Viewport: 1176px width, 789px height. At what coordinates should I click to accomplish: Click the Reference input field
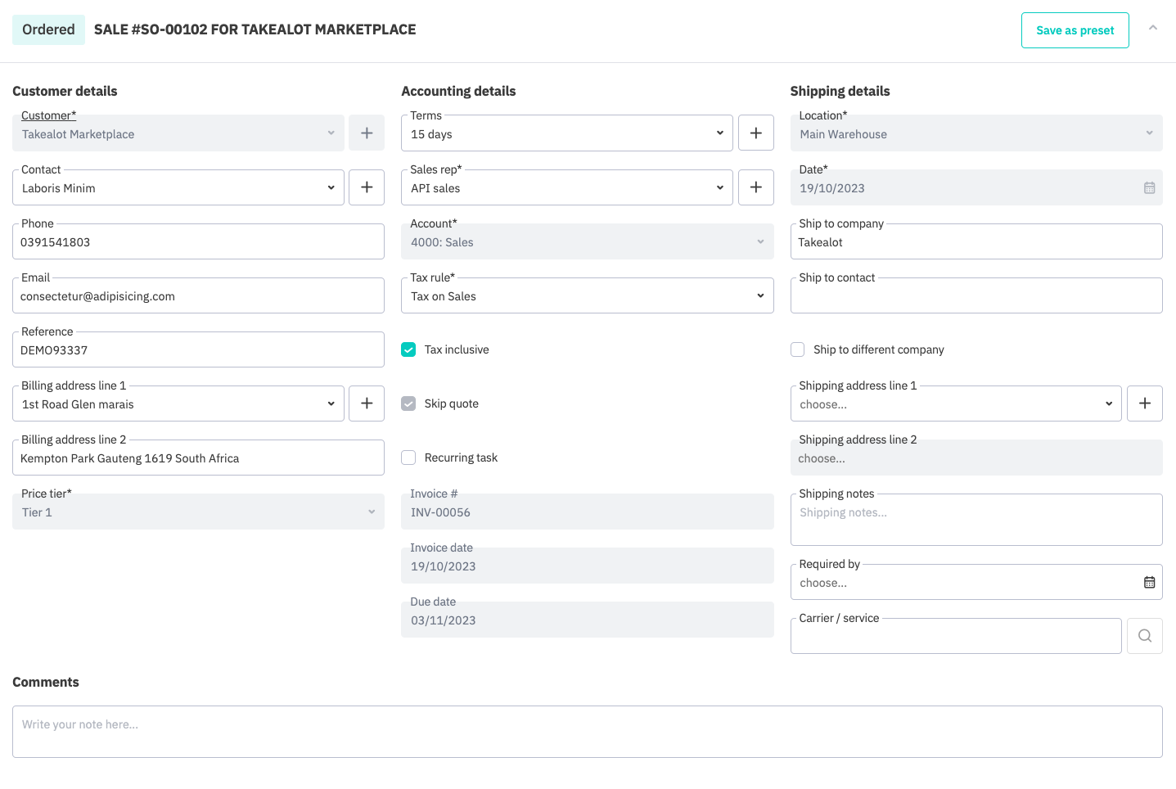tap(198, 350)
